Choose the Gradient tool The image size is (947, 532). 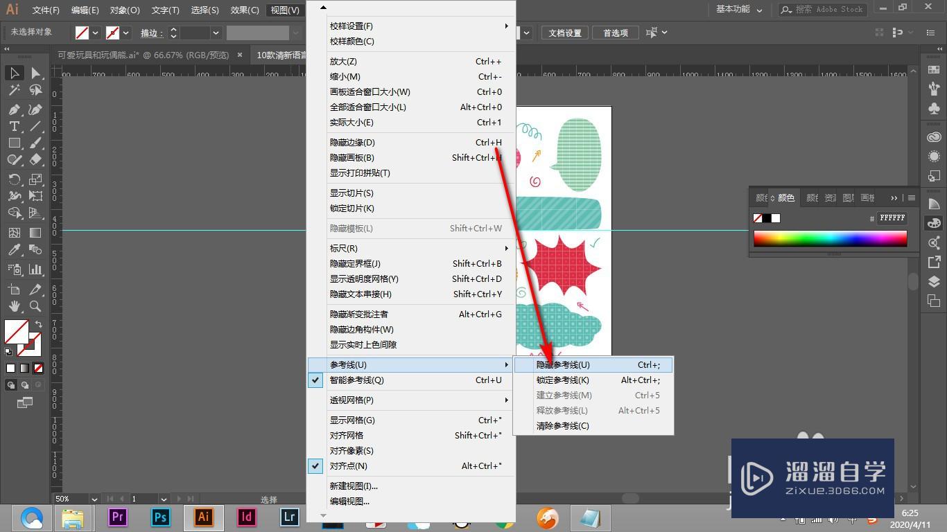point(35,233)
